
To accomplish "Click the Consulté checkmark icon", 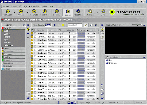I will coord(34,11).
